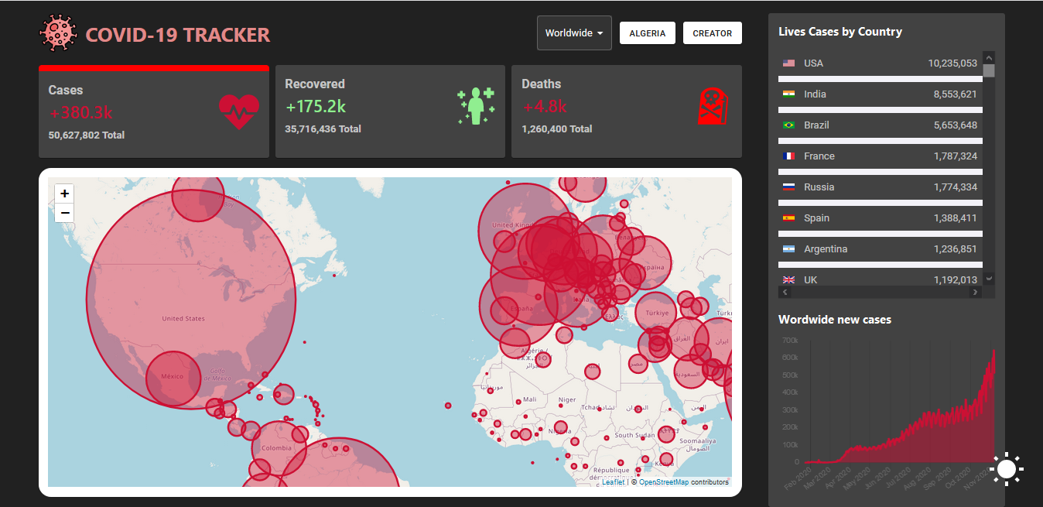Click the 50,627,802 Total cases text

point(86,135)
